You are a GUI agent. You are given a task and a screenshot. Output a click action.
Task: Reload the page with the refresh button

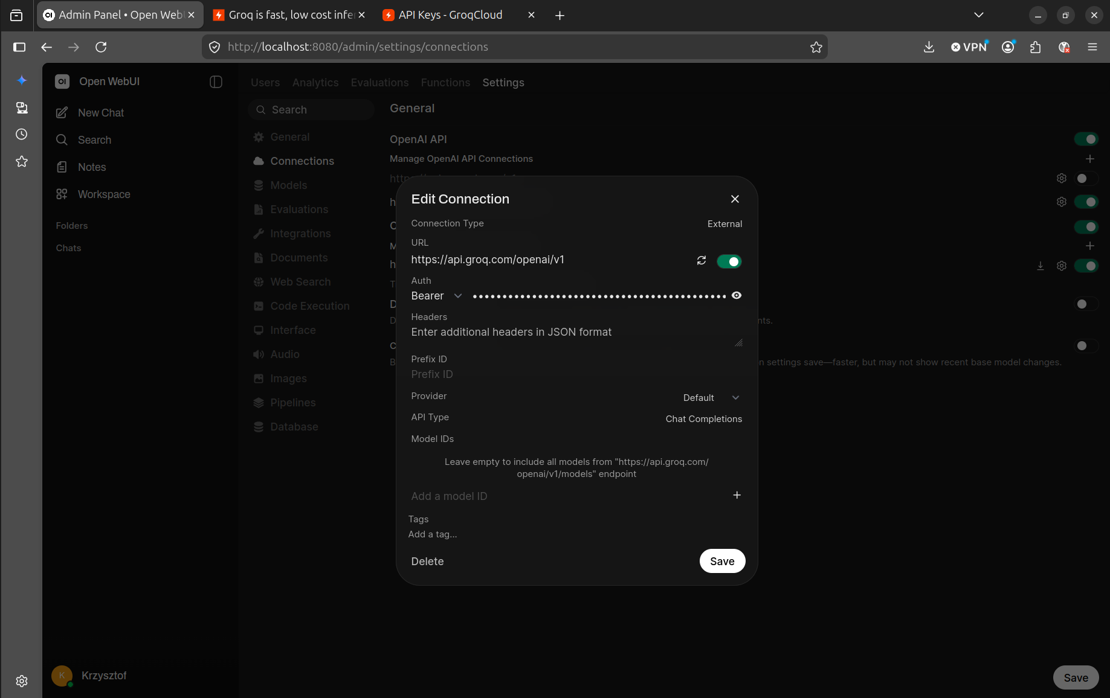101,47
